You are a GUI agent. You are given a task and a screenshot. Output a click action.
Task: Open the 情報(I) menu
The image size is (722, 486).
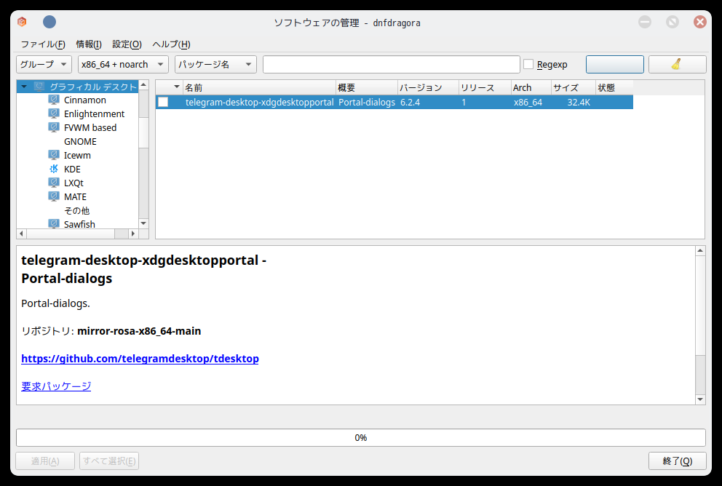click(89, 44)
